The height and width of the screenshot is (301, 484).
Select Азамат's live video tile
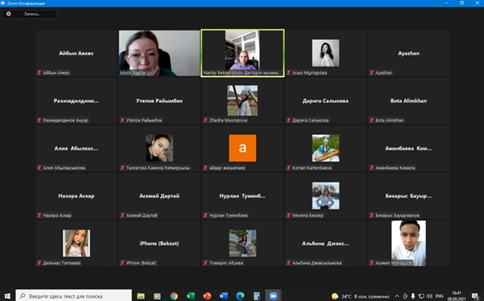[x=409, y=243]
